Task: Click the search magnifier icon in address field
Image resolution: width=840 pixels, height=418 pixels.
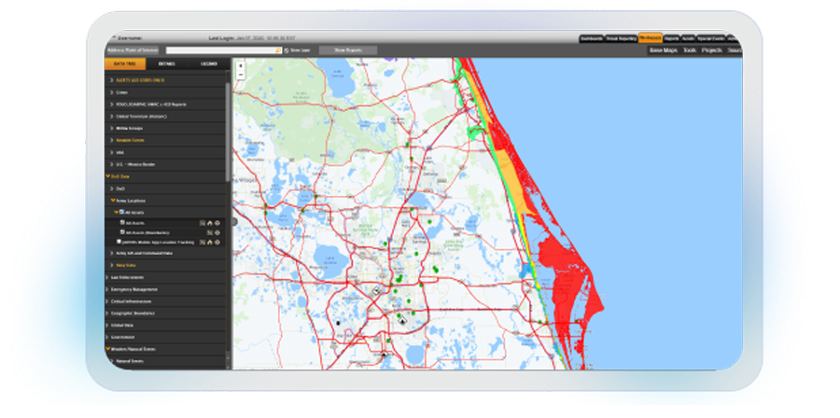Action: [279, 50]
